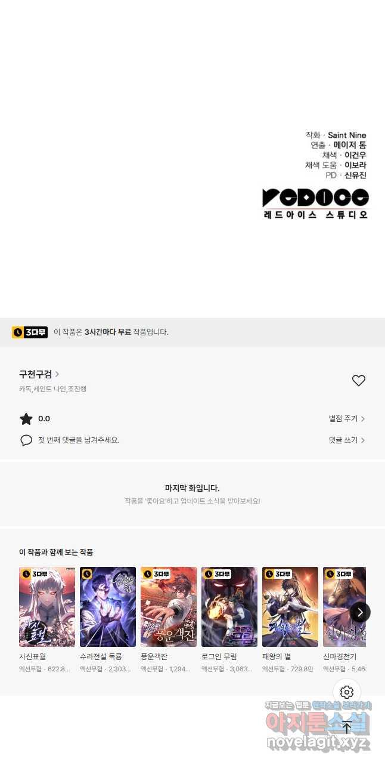The image size is (385, 765).
Task: Expand 댓글 쓰기 comment option
Action: click(x=347, y=440)
